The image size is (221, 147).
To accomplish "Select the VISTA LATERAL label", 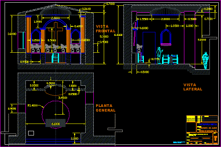I will coord(193,87).
